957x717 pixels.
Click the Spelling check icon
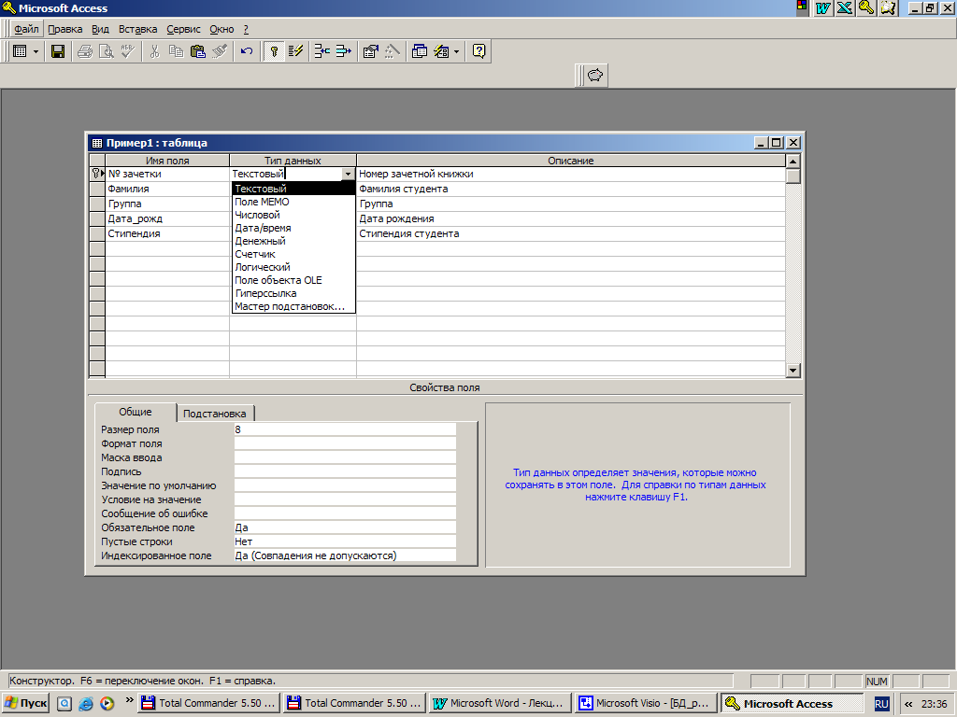(127, 52)
